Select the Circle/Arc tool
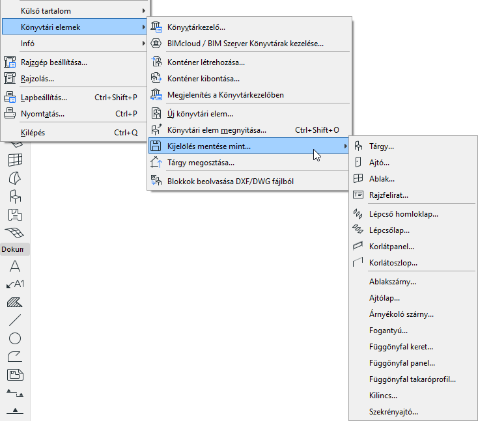The width and height of the screenshot is (478, 421). coord(14,338)
